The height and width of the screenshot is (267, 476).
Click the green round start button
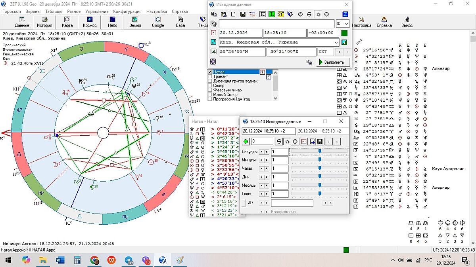click(x=246, y=142)
